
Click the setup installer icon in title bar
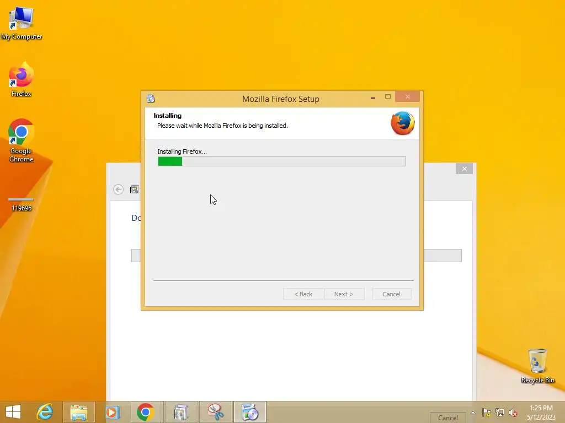click(151, 98)
